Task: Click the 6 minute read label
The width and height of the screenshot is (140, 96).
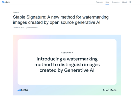Action: 33,28
